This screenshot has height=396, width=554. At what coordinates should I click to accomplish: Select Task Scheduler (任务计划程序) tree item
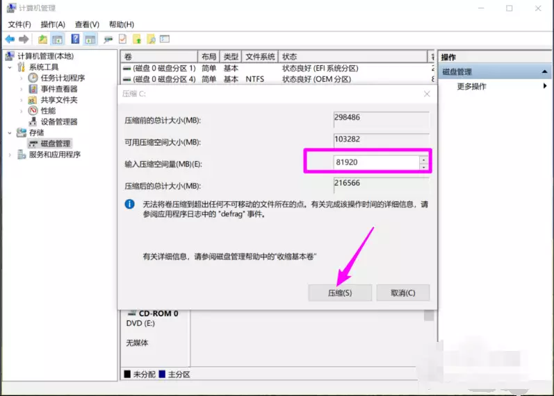(x=63, y=78)
